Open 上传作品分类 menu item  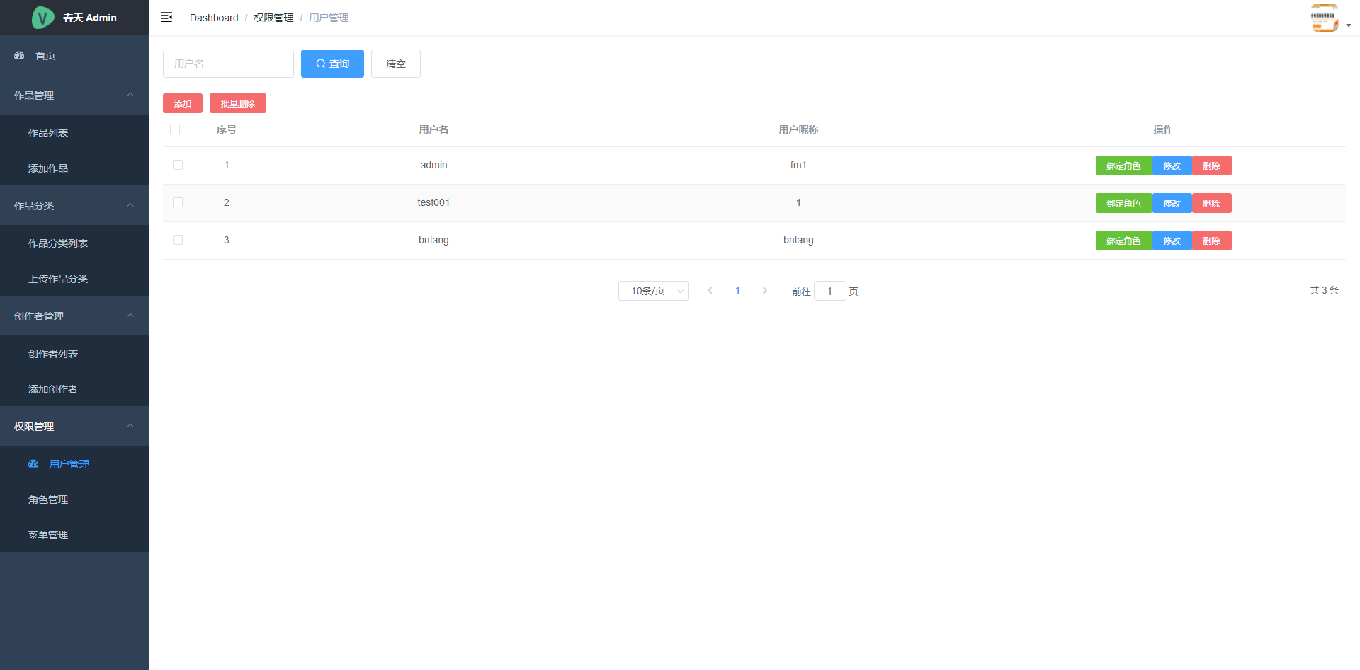click(x=74, y=278)
